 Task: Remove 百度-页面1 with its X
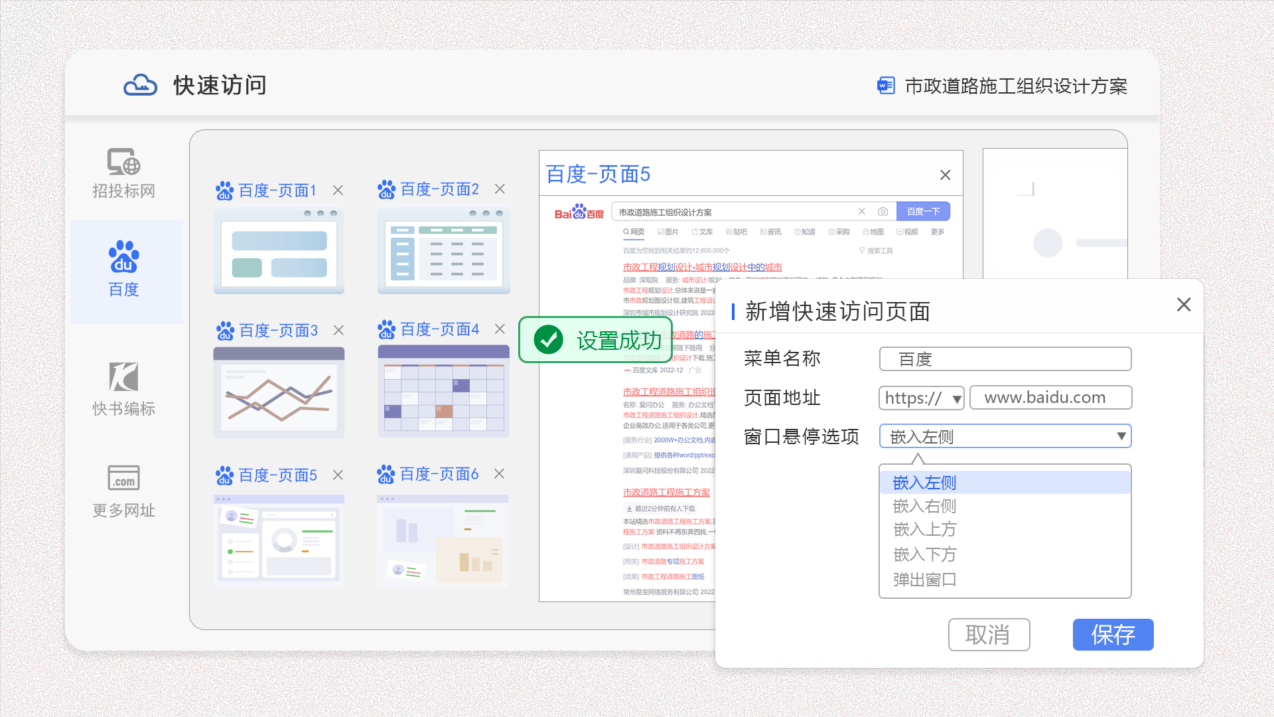coord(338,191)
